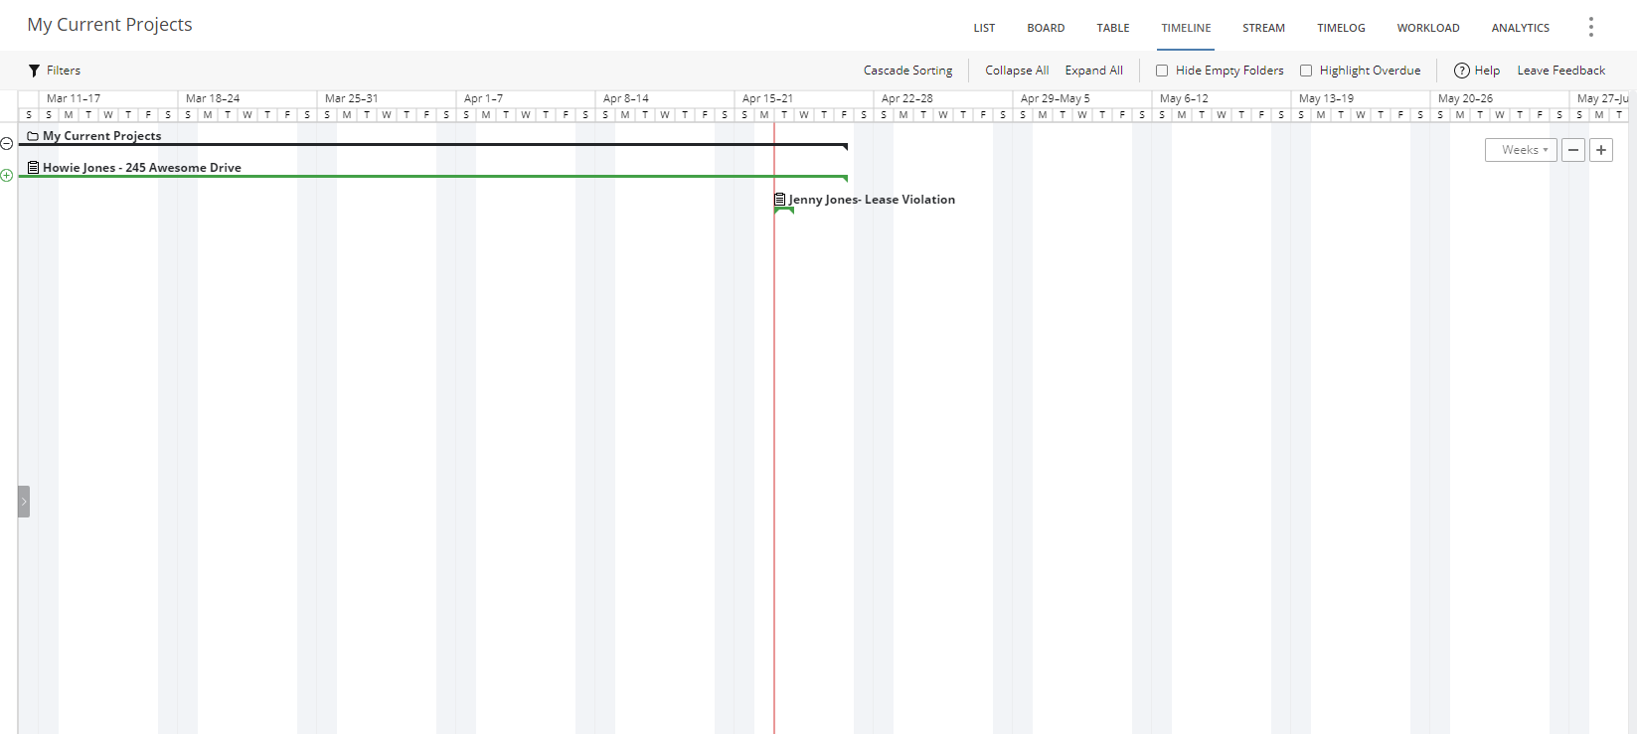Zoom in timeline with plus button
The image size is (1637, 734).
(1601, 150)
